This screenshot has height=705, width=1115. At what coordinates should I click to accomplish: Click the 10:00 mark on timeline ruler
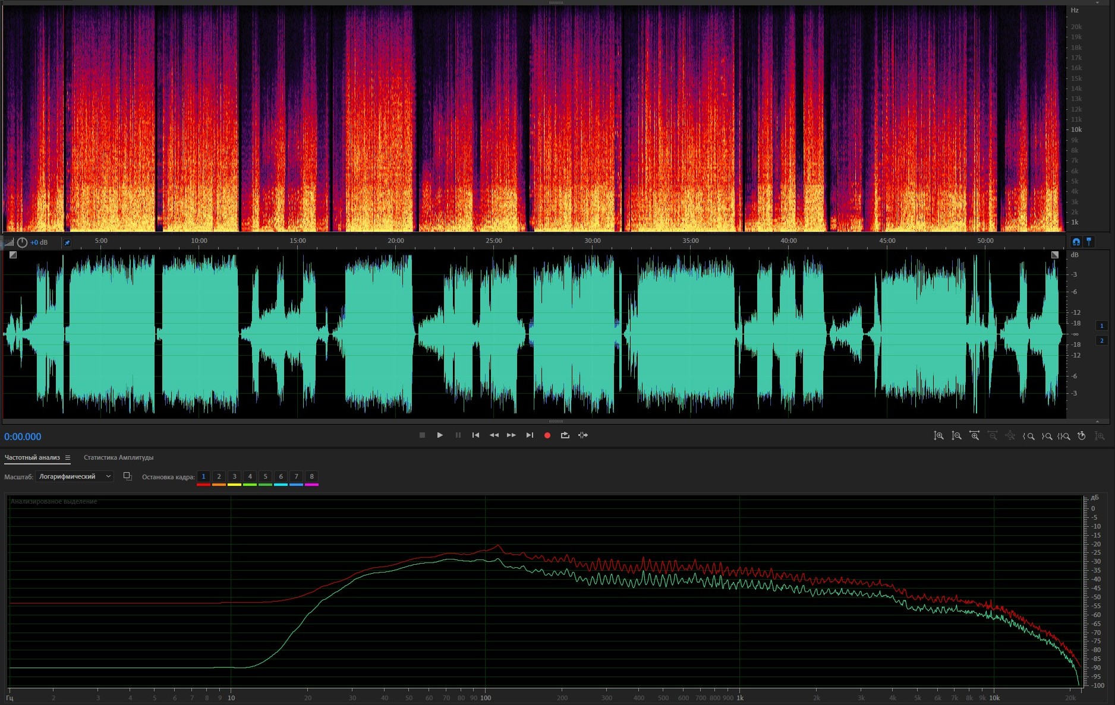pos(199,241)
